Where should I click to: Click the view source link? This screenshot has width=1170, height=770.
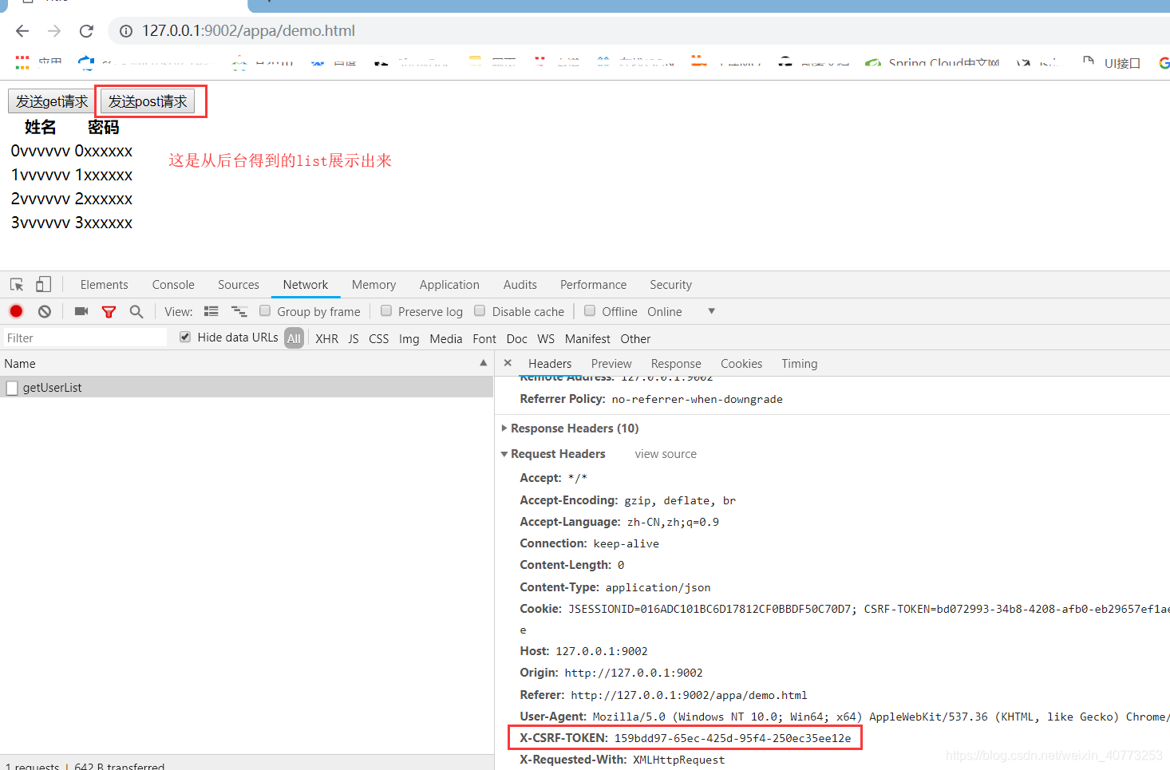(666, 453)
